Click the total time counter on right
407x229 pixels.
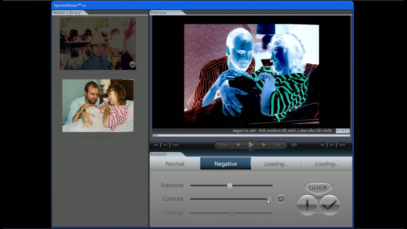click(x=333, y=145)
